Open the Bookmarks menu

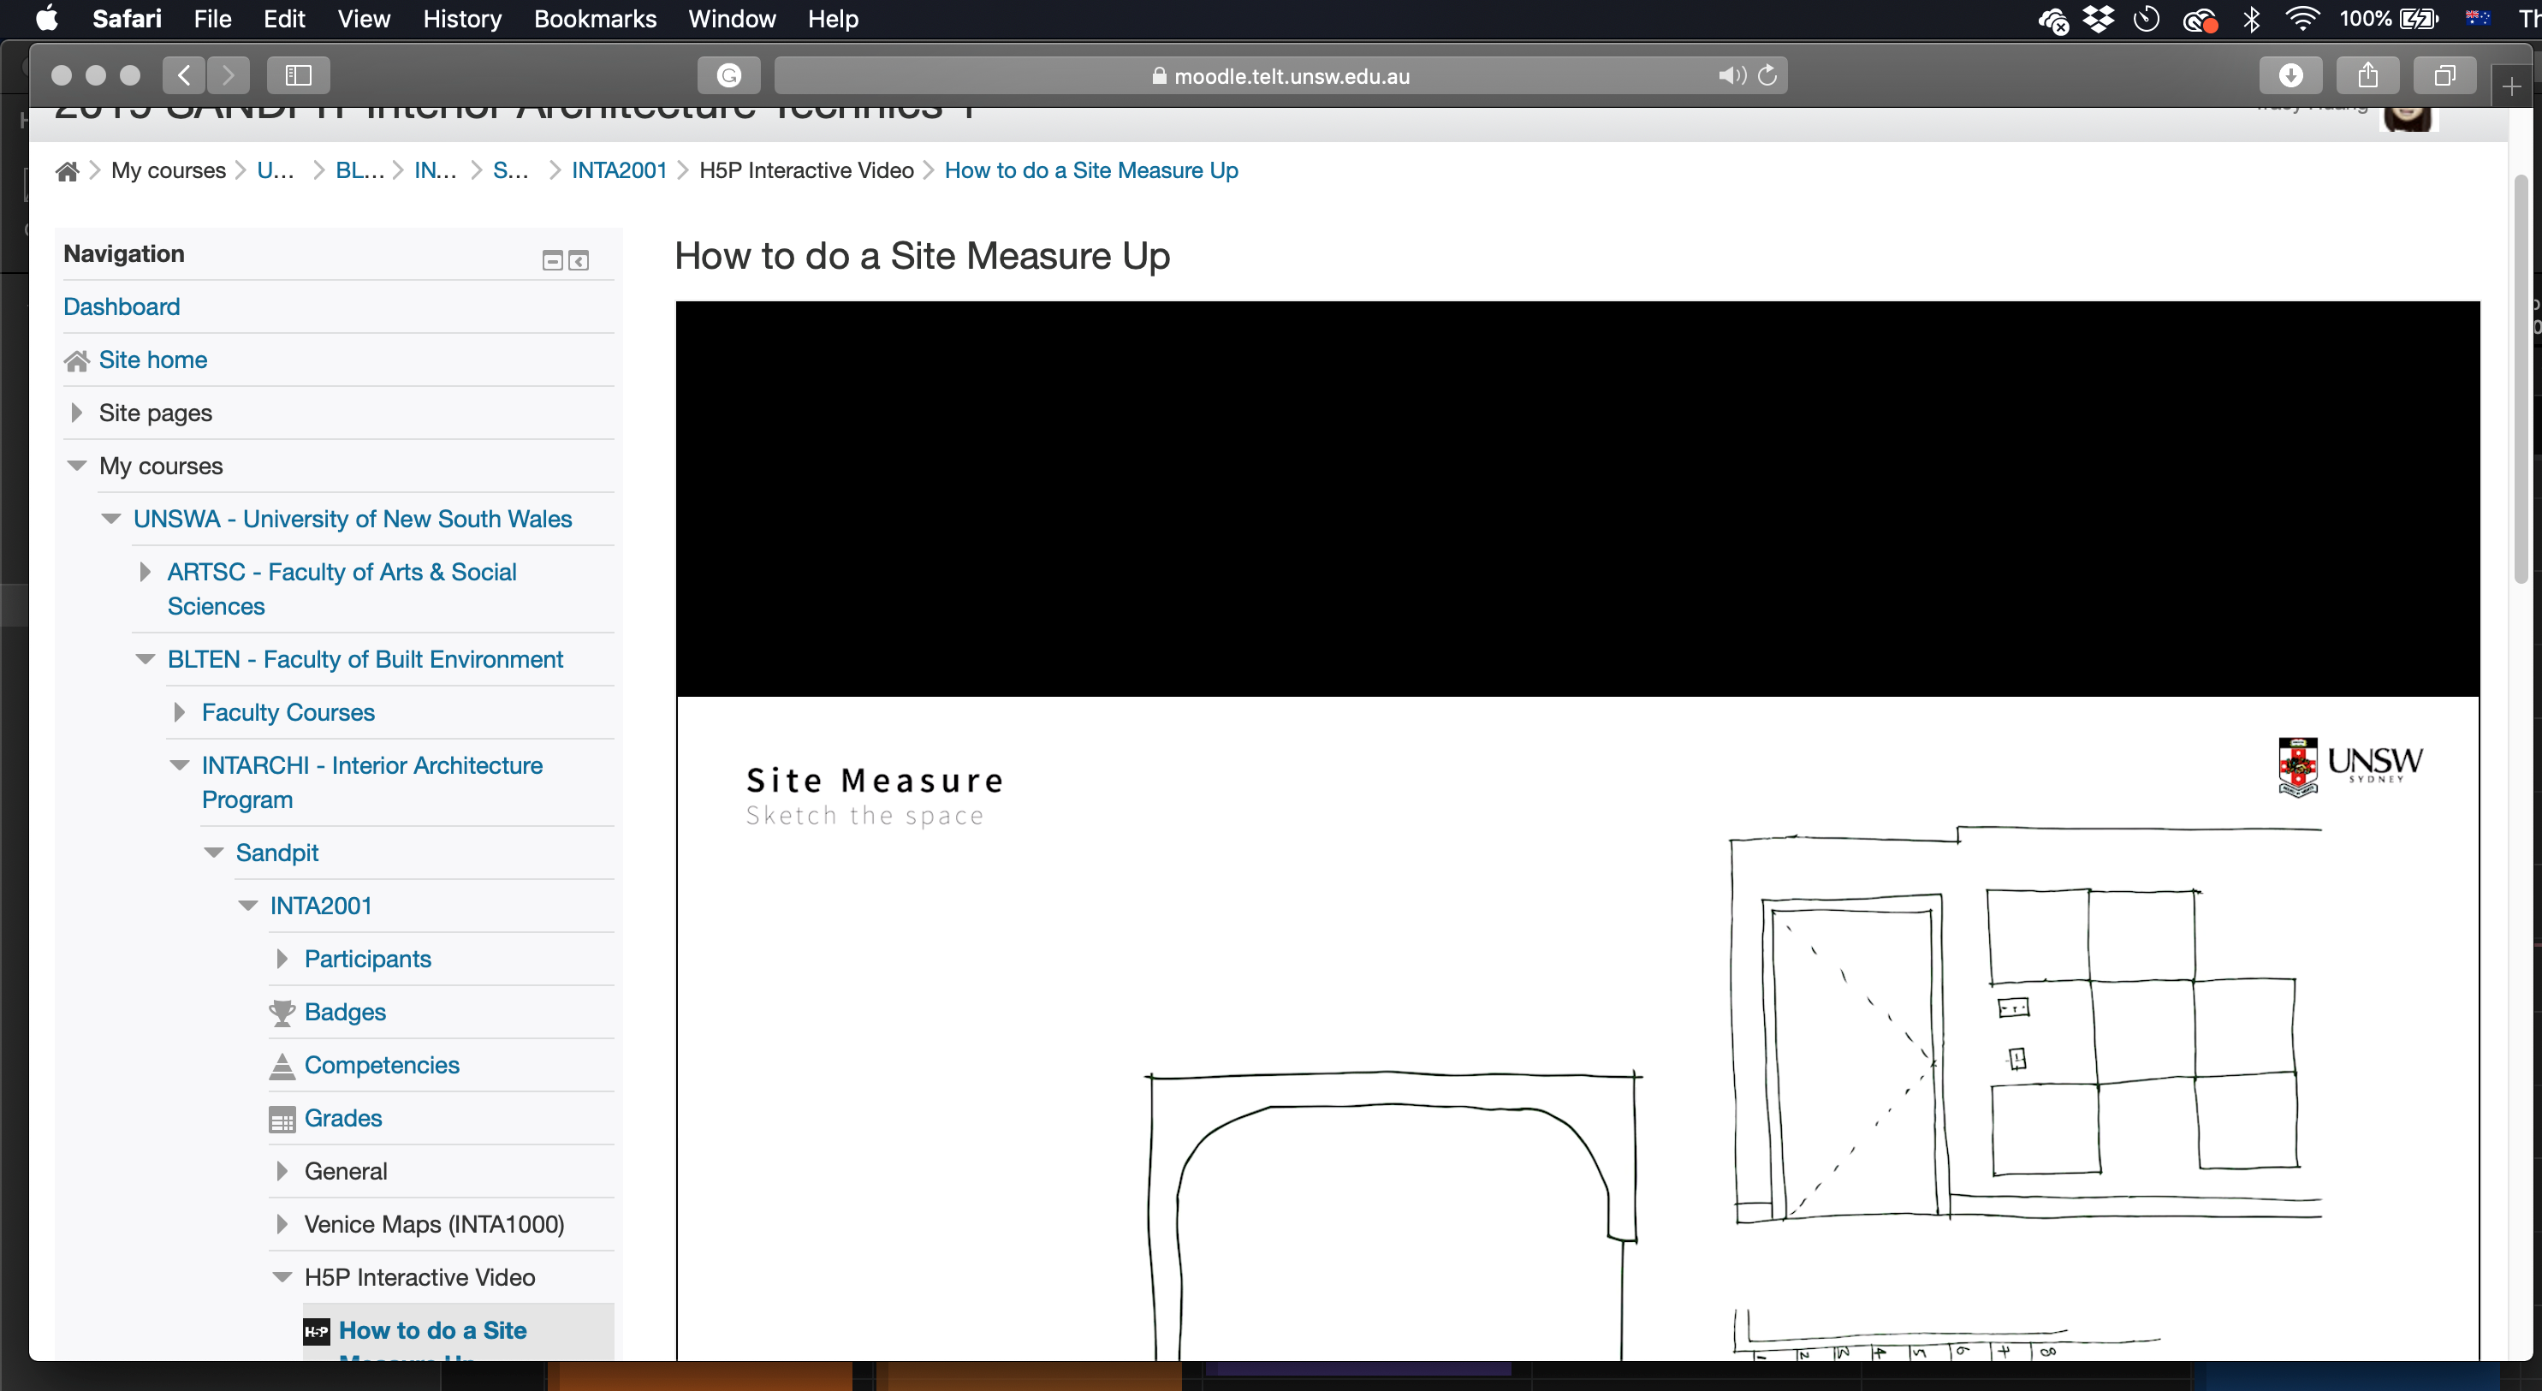(595, 19)
